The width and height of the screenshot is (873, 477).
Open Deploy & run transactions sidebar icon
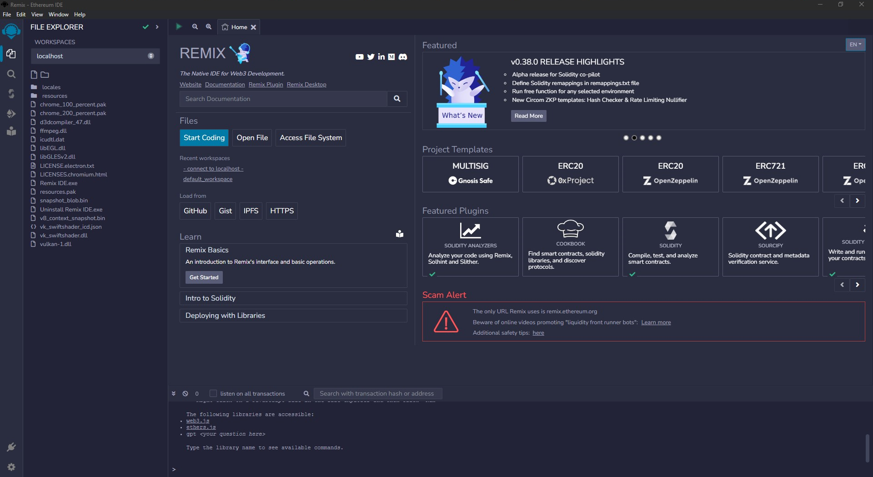pos(11,113)
